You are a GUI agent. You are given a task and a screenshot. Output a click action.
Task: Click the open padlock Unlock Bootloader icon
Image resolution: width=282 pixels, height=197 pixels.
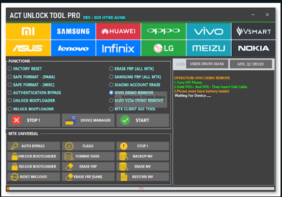(14, 156)
